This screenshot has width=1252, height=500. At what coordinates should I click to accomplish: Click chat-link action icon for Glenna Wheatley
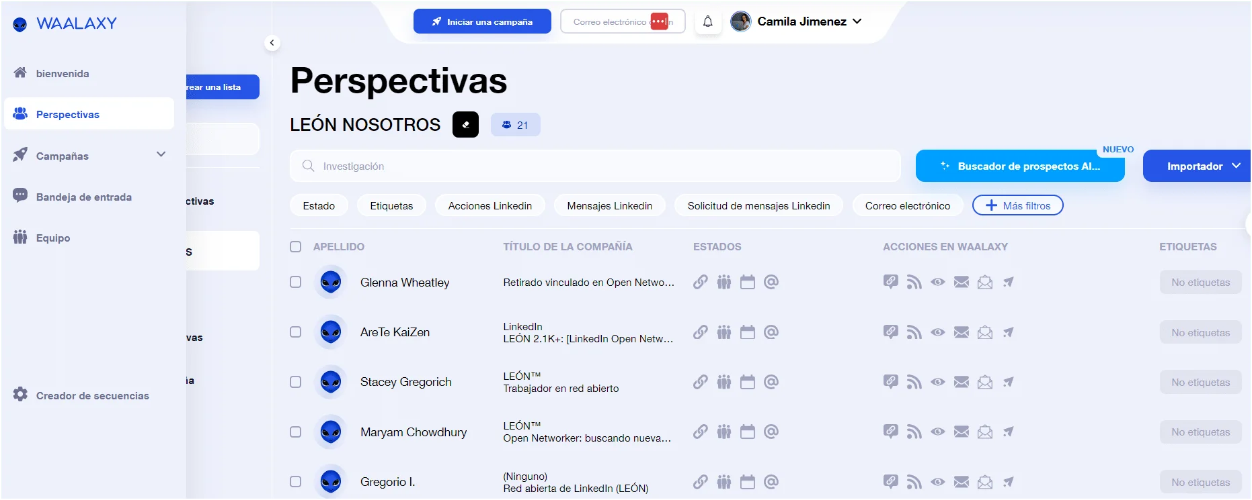coord(891,282)
